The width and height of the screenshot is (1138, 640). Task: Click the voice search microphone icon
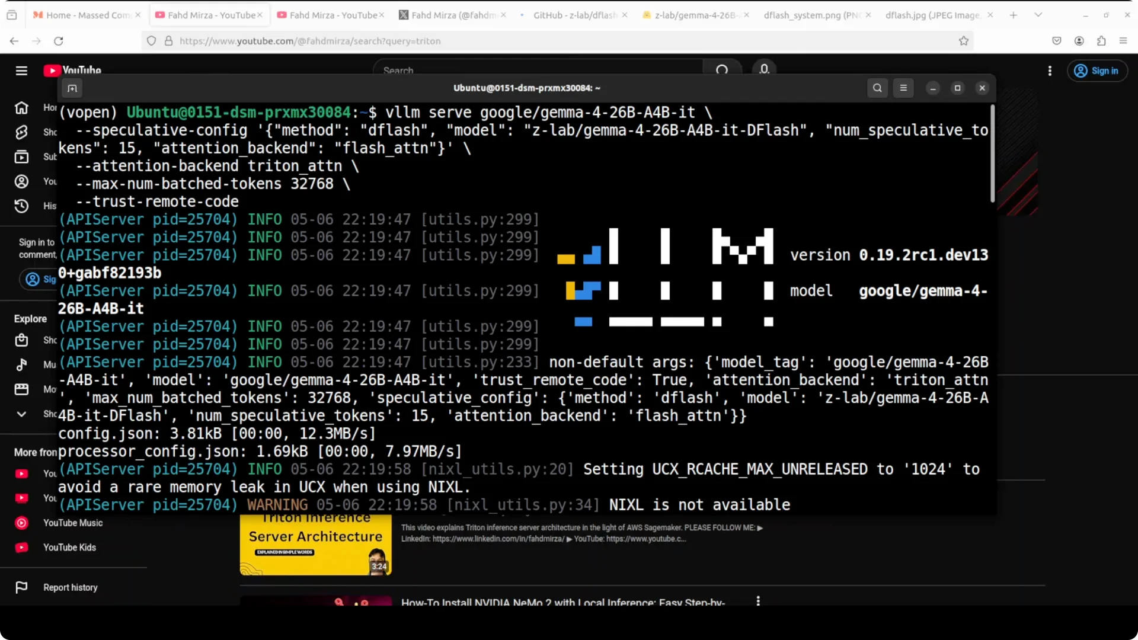tap(765, 69)
